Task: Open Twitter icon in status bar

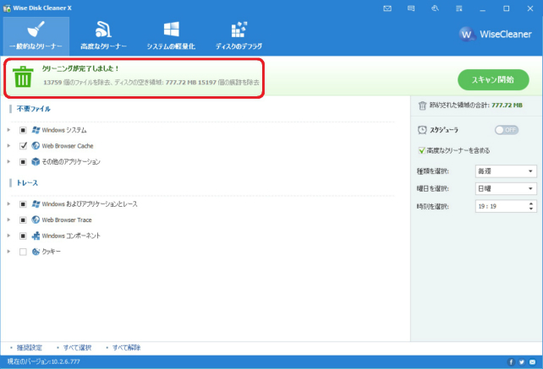Action: click(x=522, y=362)
